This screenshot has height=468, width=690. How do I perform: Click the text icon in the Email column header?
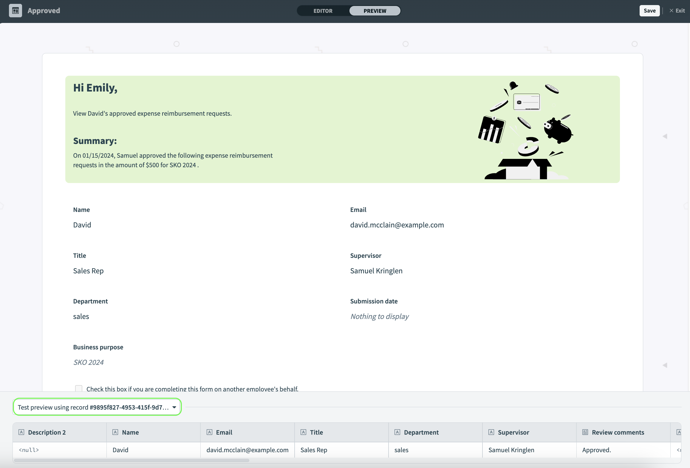tap(209, 432)
